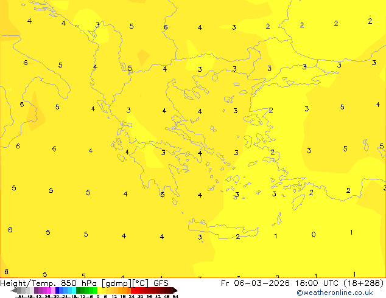
Task: Select the 850 hPa pressure level text
Action: pyautogui.click(x=79, y=283)
